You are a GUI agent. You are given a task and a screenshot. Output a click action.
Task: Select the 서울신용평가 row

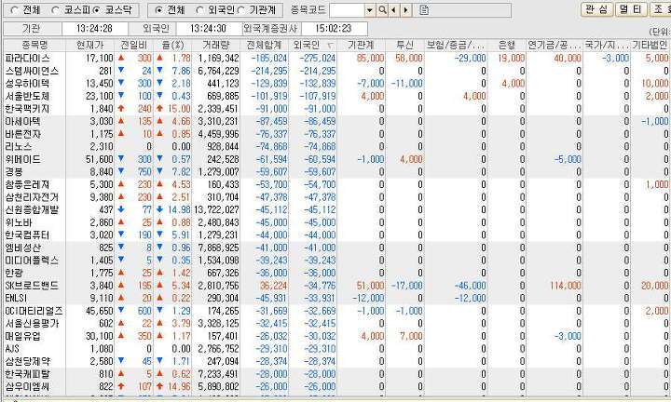335,324
